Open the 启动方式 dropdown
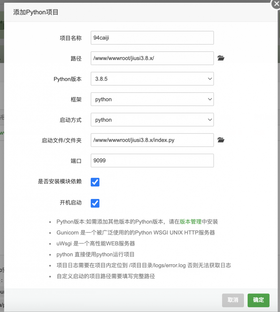Screen dimensions: 280x312 pyautogui.click(x=152, y=119)
